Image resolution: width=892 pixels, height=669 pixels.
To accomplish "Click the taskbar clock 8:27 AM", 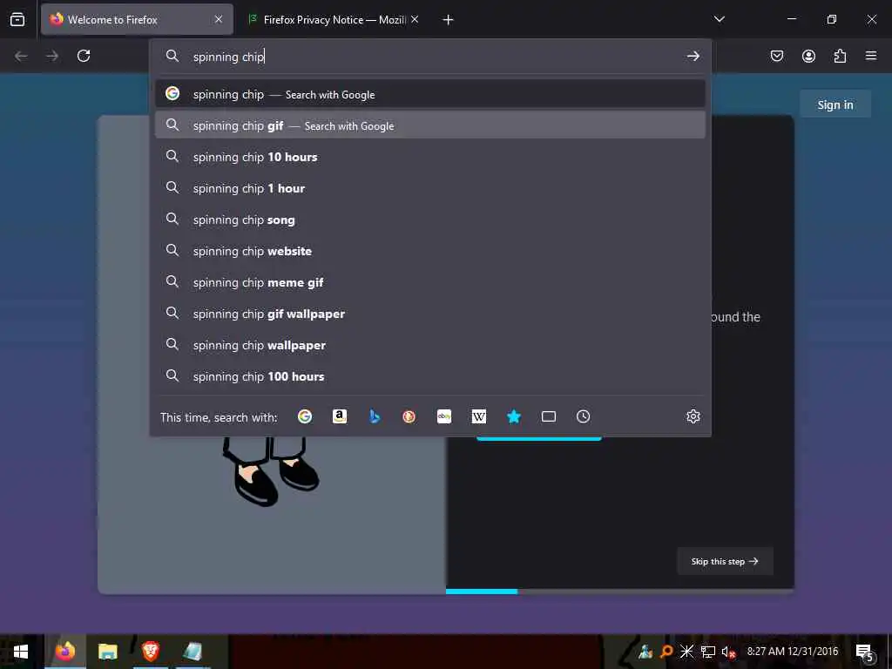I will click(x=793, y=652).
